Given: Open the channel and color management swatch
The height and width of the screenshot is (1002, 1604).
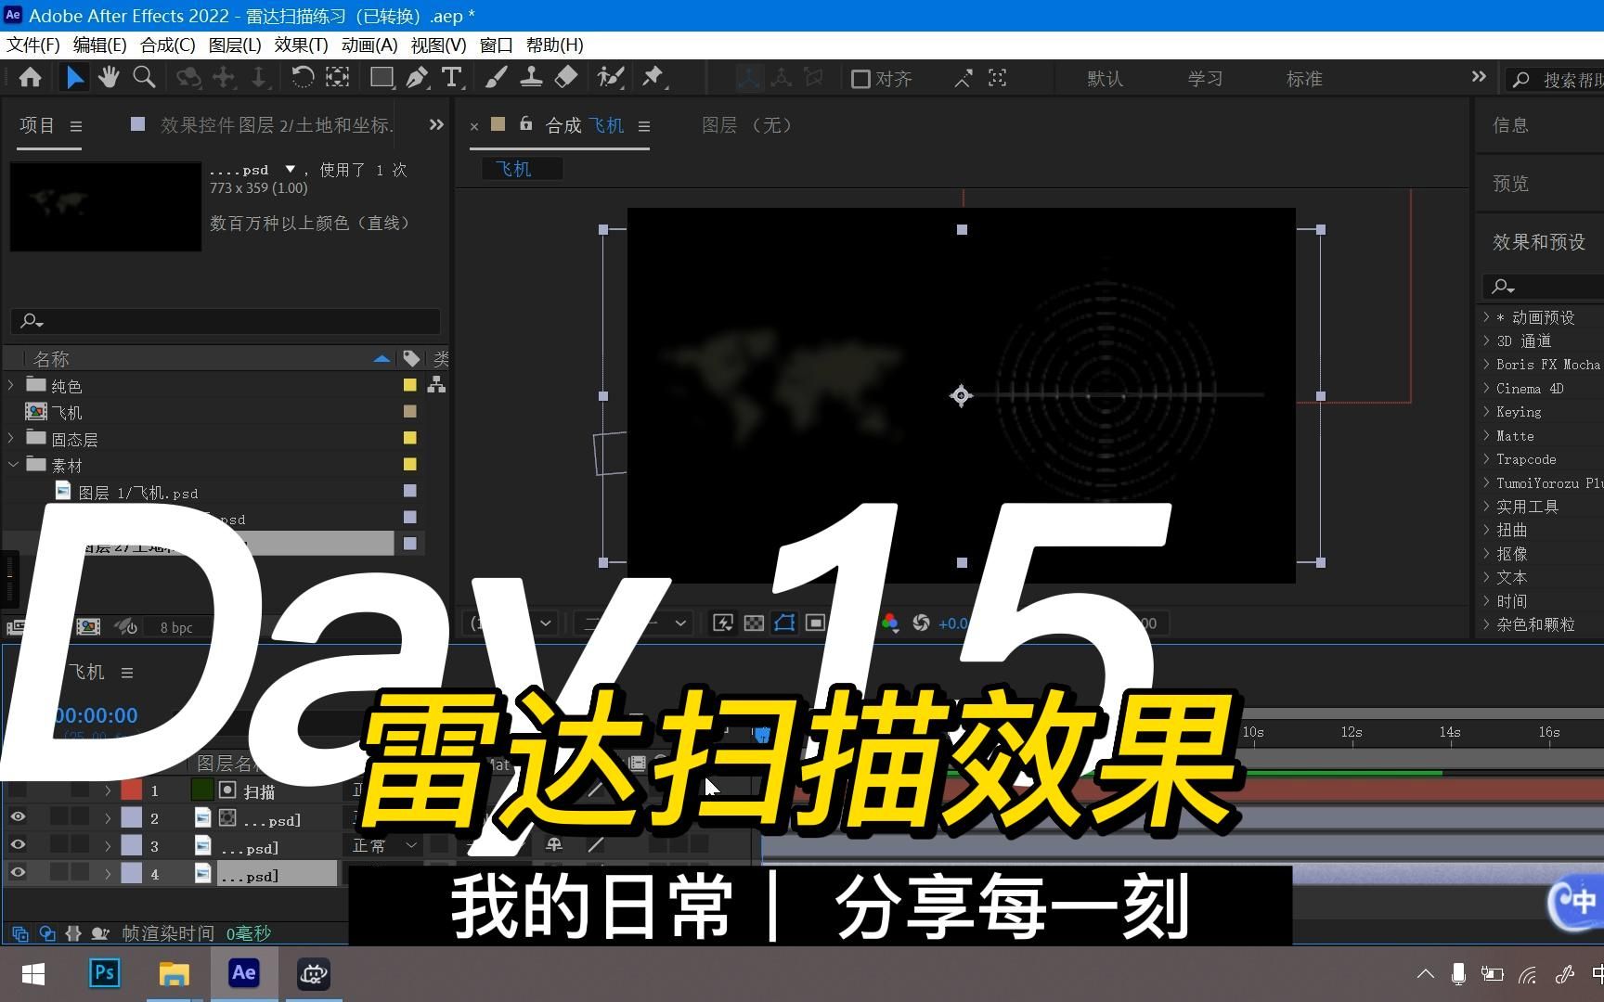Looking at the screenshot, I should [x=890, y=623].
